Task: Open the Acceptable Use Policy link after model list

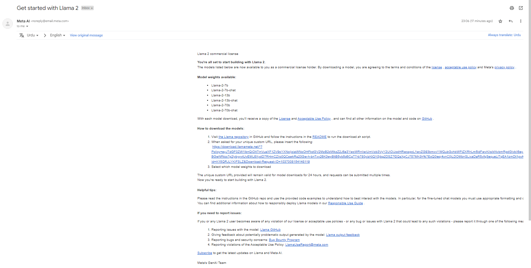Action: tap(314, 119)
